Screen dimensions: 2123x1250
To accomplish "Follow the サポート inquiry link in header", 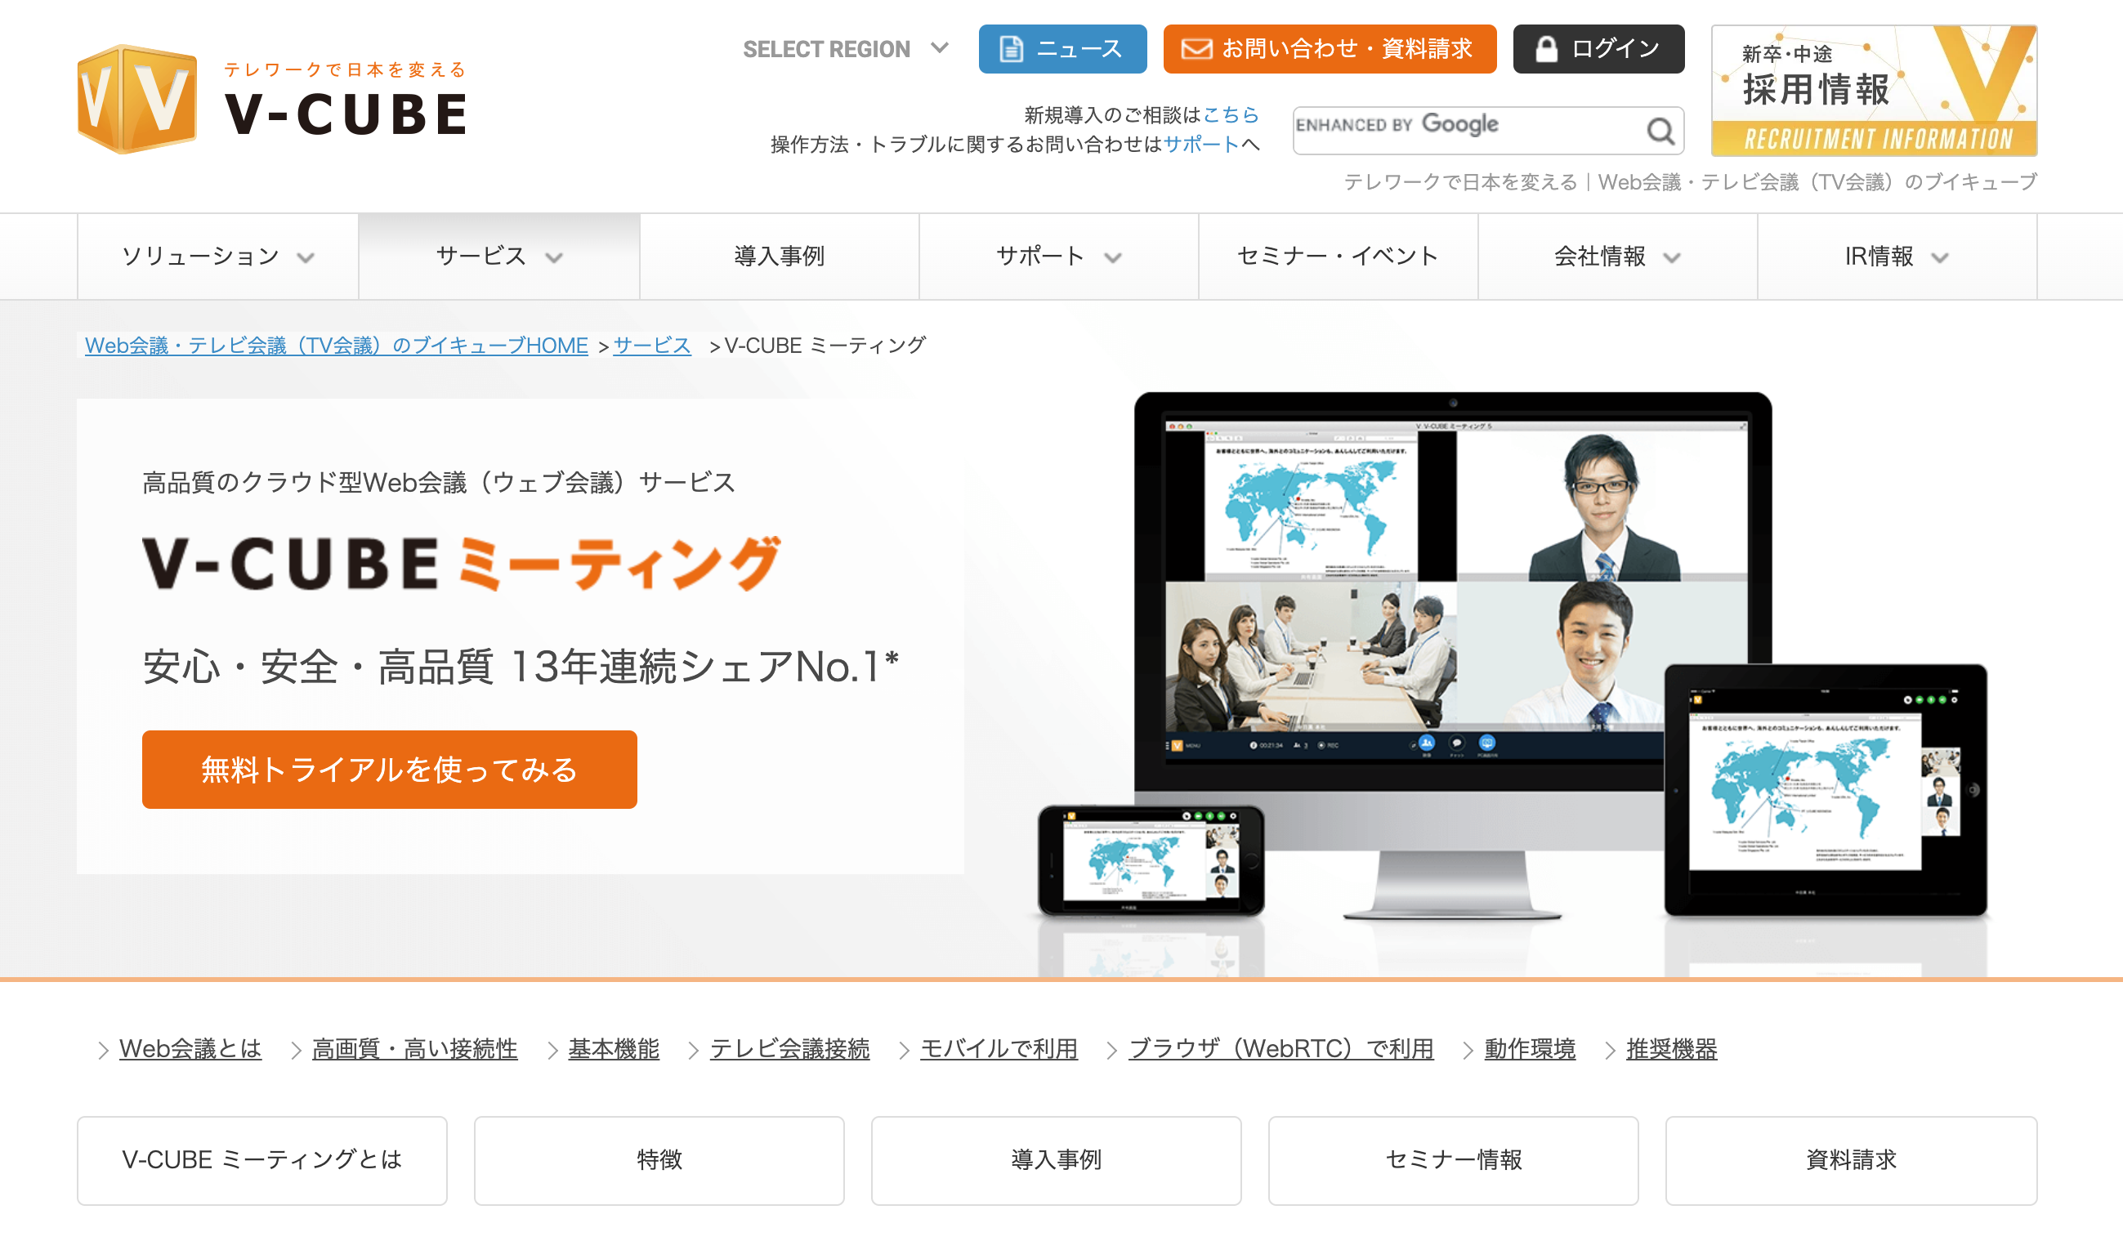I will pyautogui.click(x=1200, y=144).
